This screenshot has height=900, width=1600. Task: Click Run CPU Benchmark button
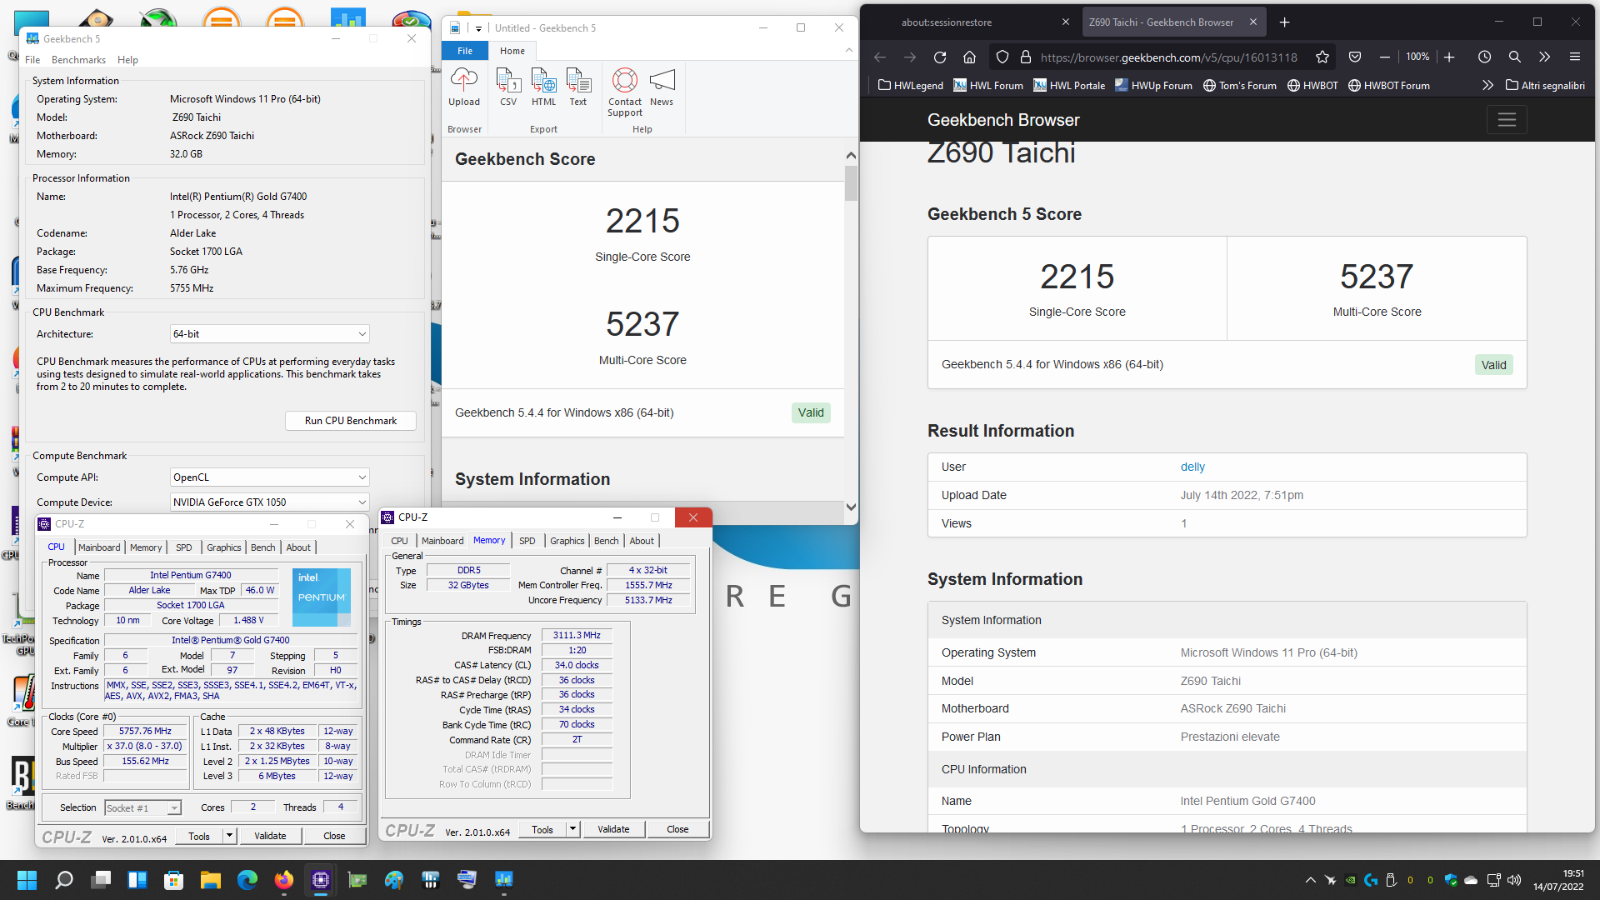tap(350, 421)
